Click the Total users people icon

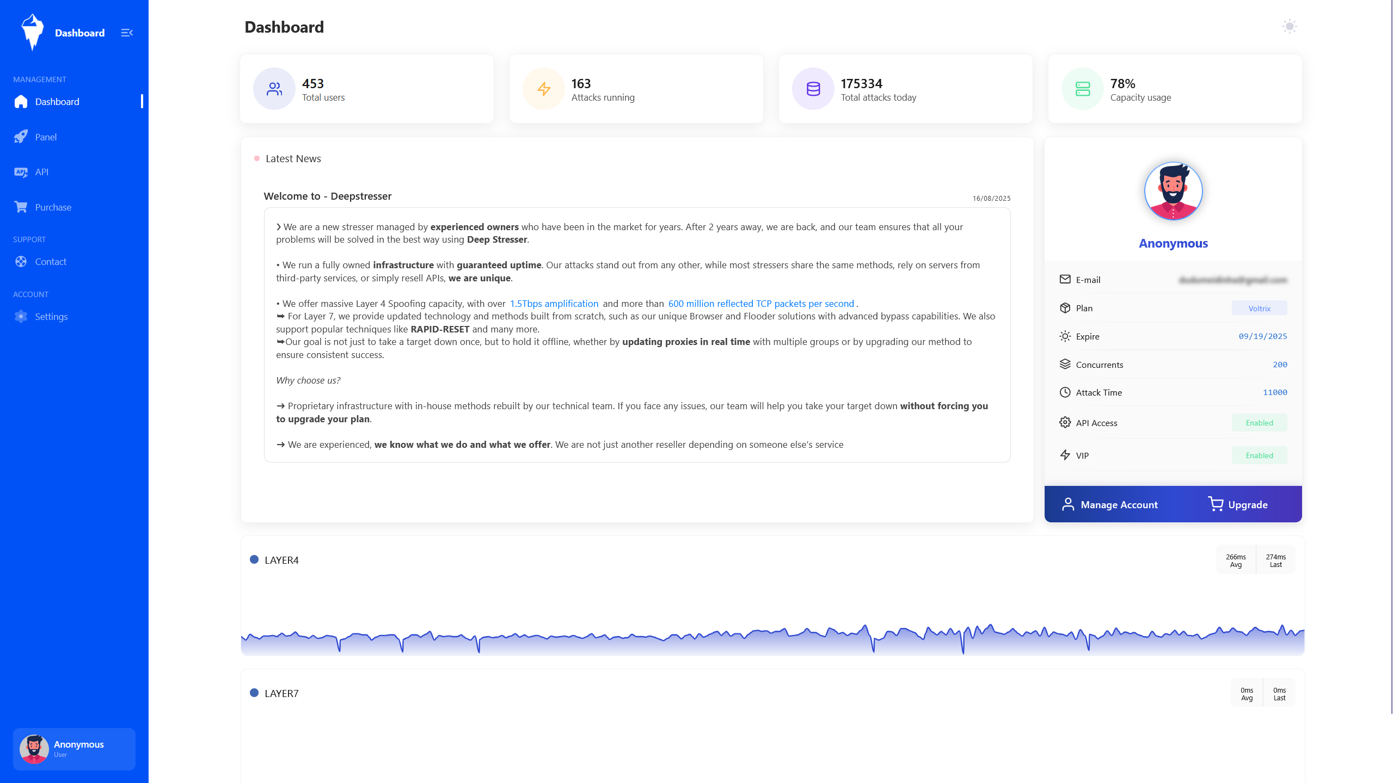click(274, 89)
